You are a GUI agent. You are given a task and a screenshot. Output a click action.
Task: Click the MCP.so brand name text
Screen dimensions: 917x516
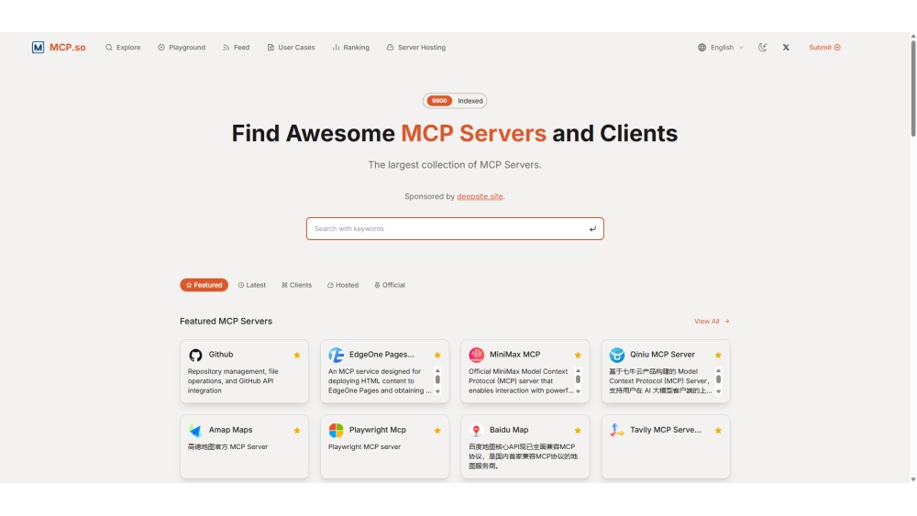67,48
